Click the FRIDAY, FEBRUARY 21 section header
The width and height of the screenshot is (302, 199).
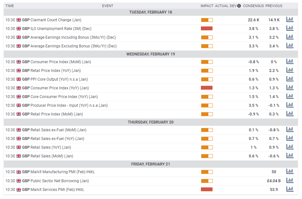(151, 164)
